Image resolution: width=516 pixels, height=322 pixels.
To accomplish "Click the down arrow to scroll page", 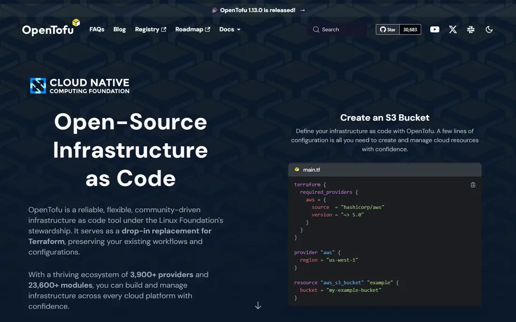I will pyautogui.click(x=258, y=306).
